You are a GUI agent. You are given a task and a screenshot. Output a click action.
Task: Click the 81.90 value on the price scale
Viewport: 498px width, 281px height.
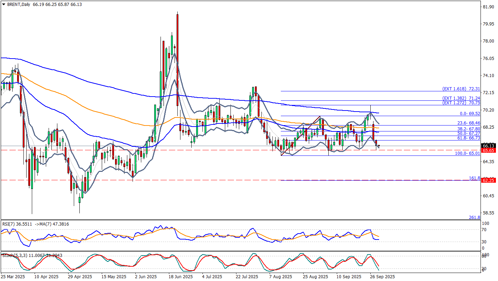tap(488, 7)
